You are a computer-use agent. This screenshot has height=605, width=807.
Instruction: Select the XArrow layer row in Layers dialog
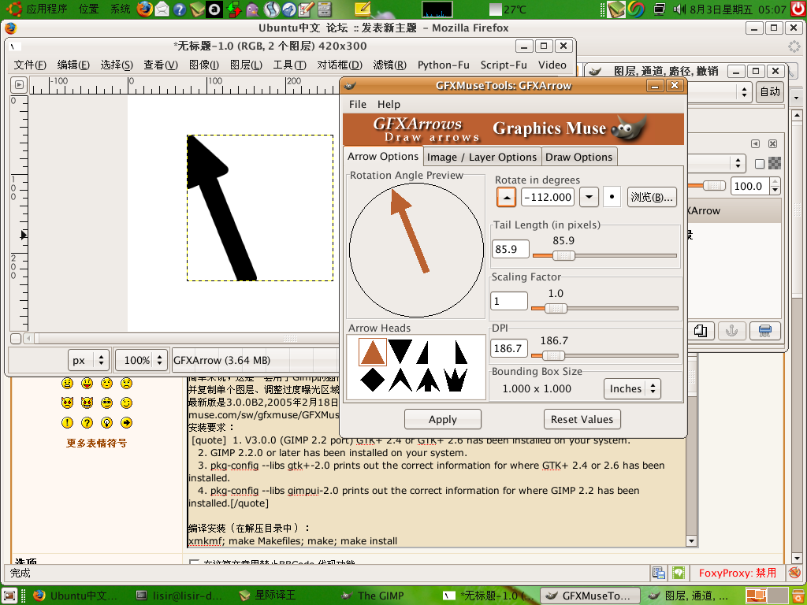(734, 210)
